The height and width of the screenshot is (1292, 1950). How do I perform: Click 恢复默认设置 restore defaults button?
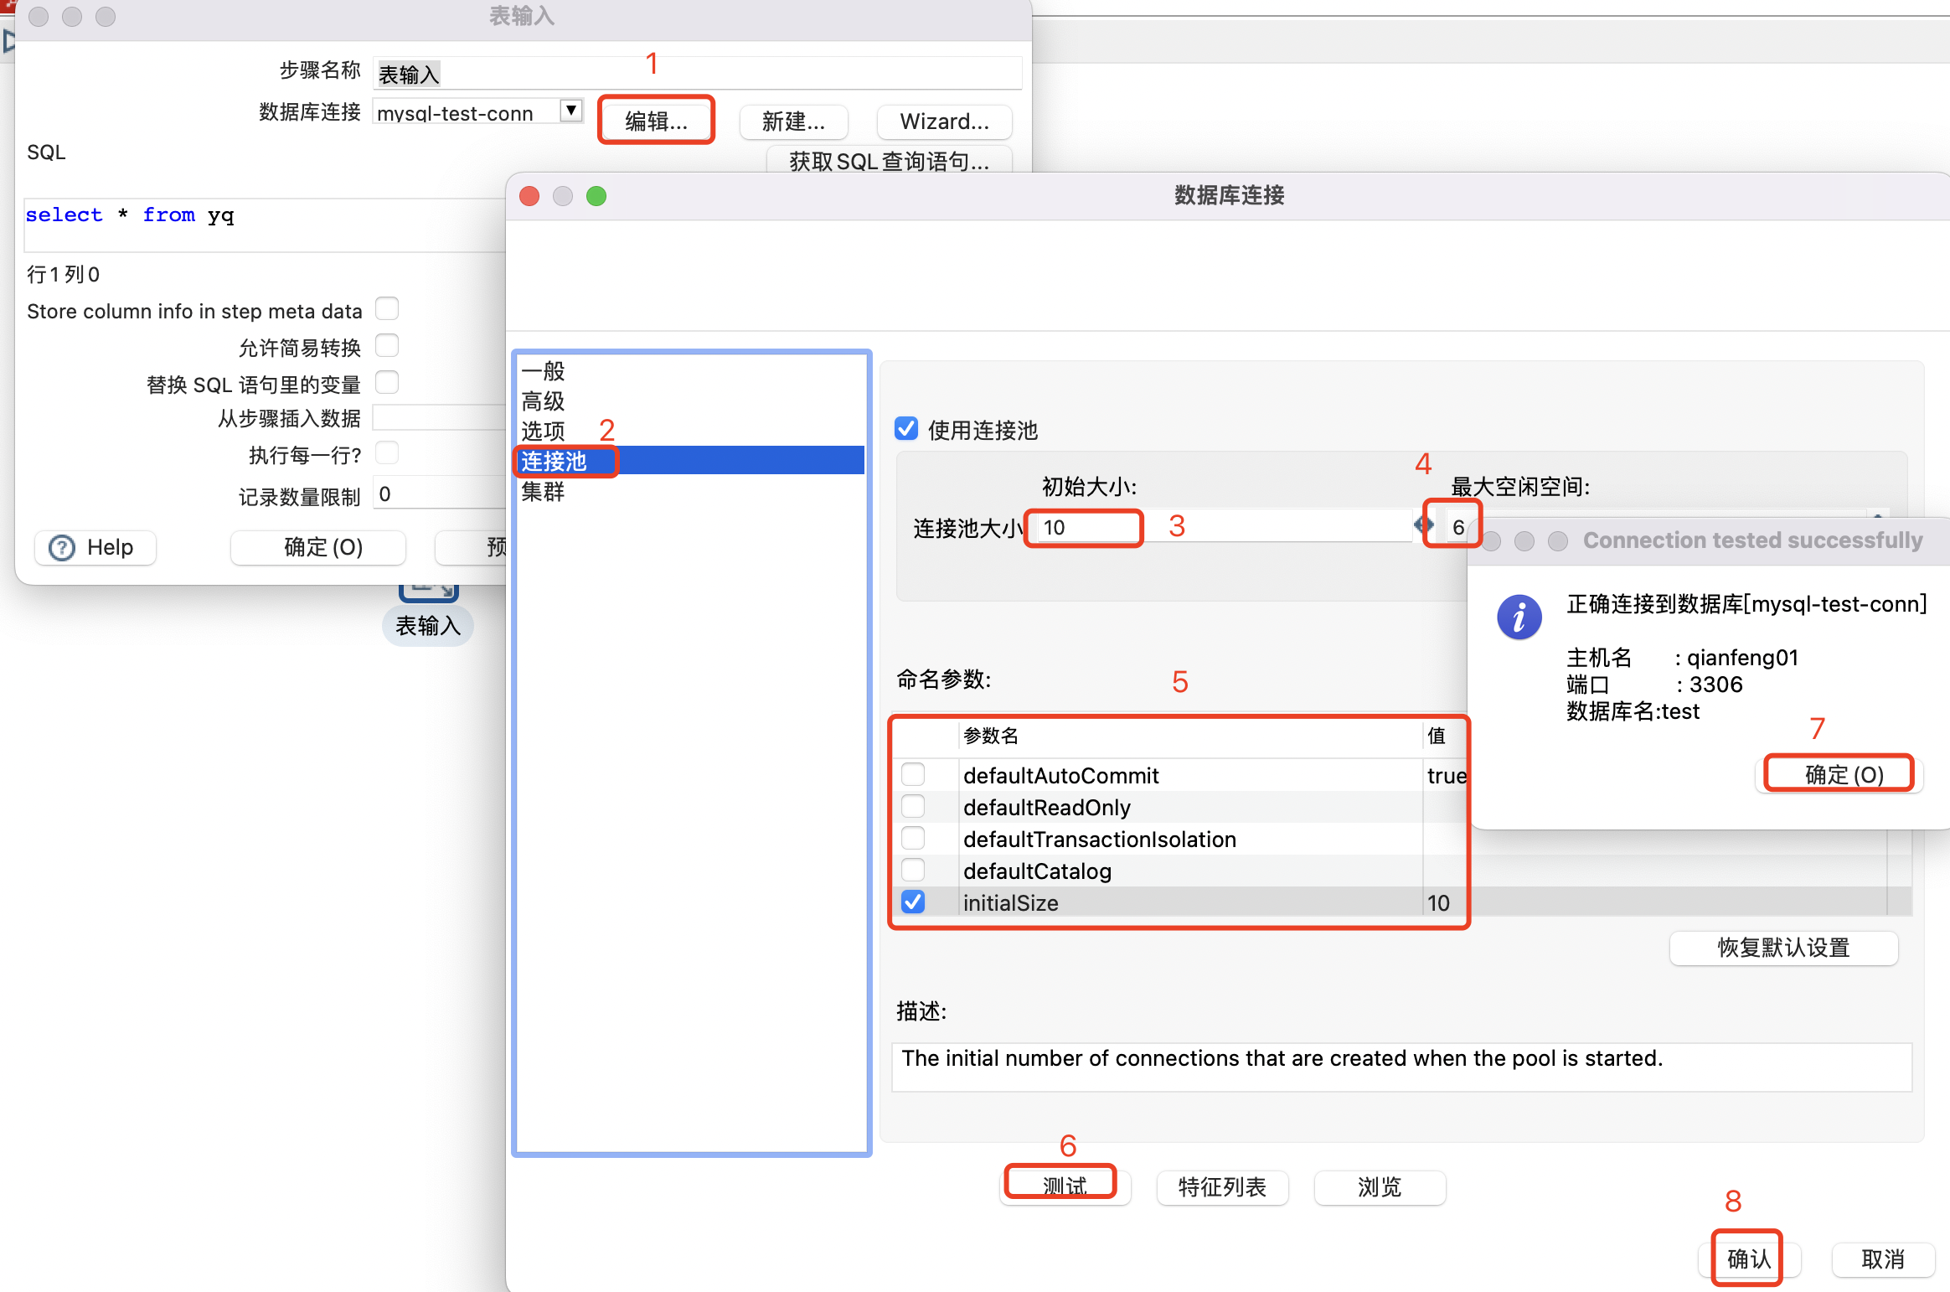click(x=1782, y=948)
